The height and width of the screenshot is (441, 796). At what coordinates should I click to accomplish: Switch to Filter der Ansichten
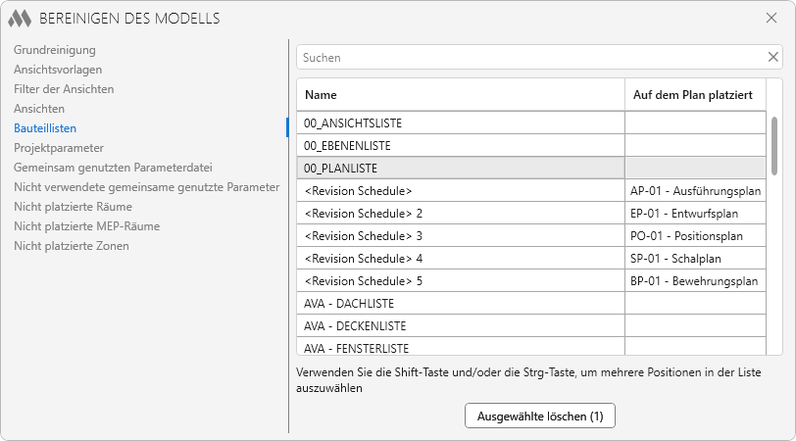(64, 88)
